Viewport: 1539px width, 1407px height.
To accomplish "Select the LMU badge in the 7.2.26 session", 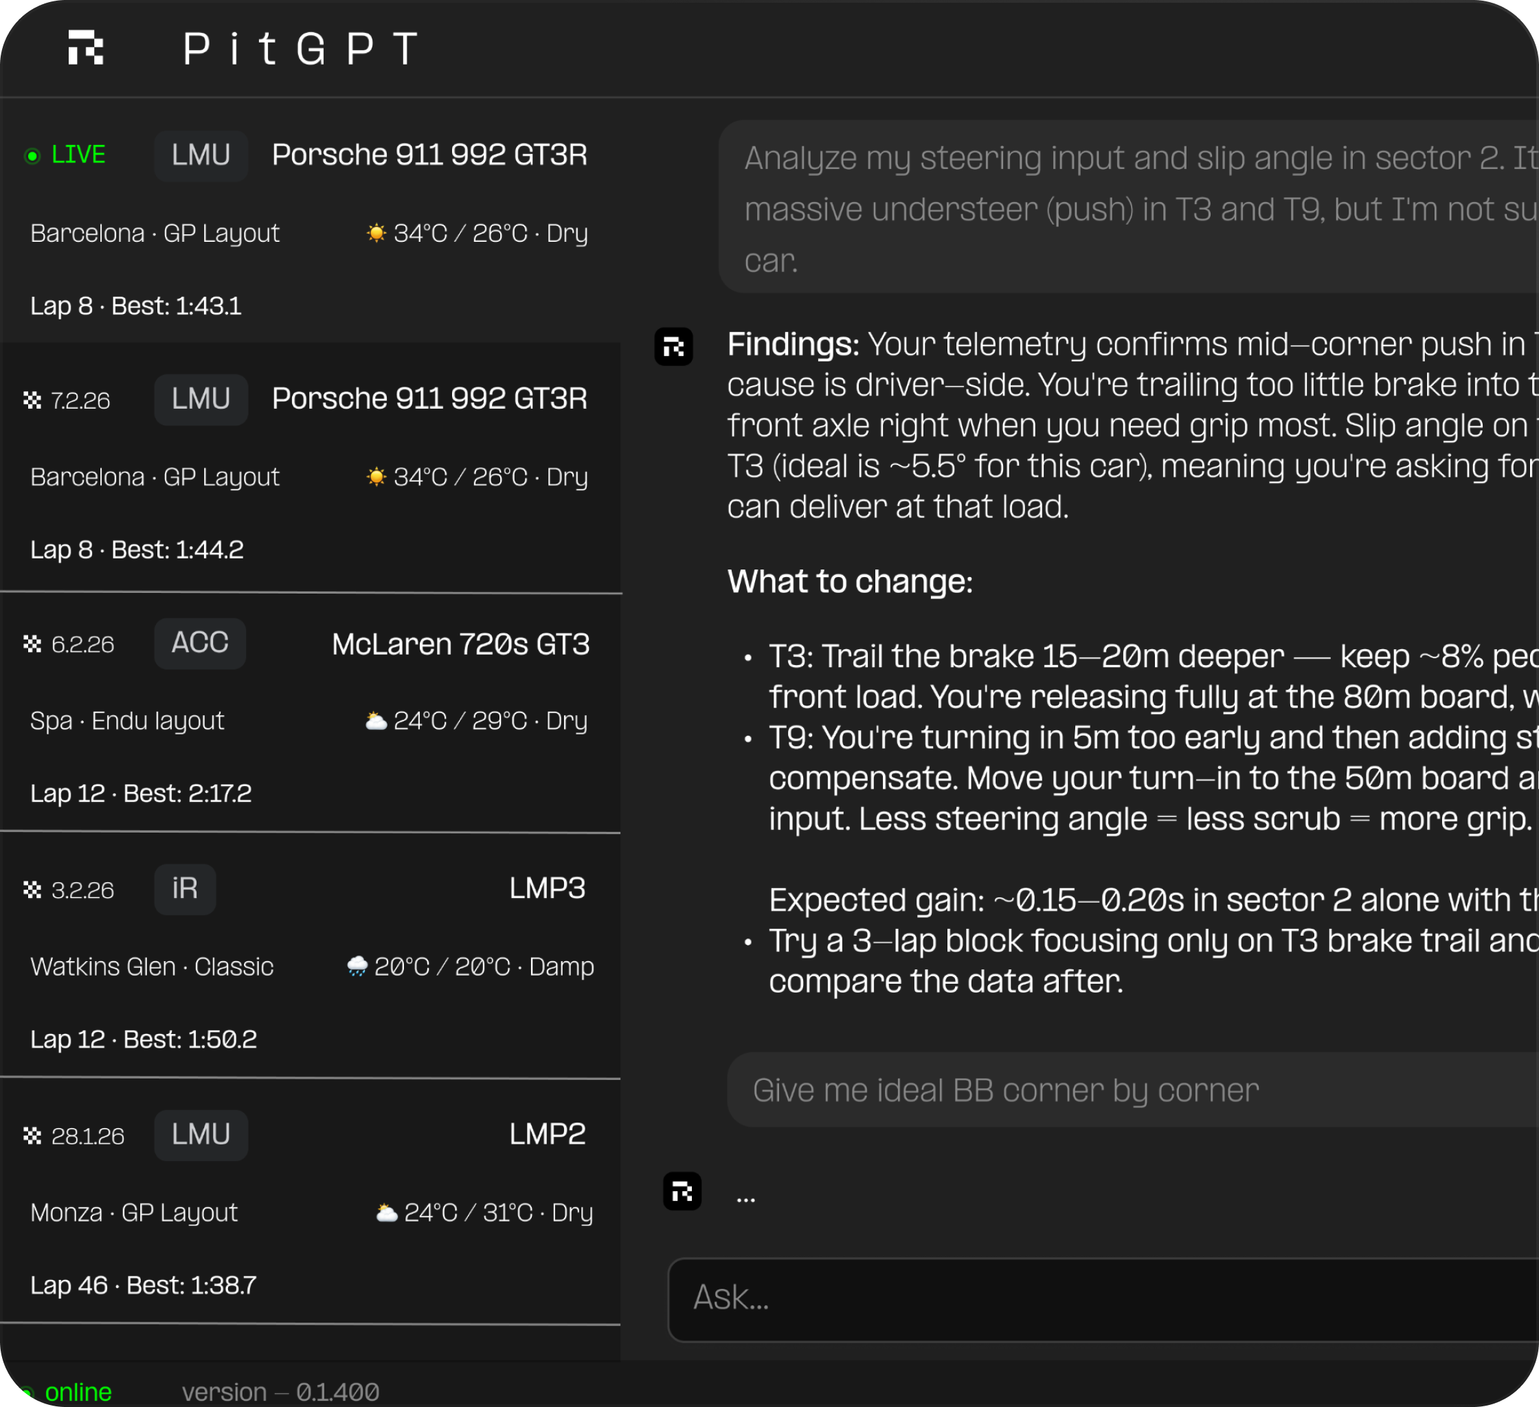I will click(201, 399).
